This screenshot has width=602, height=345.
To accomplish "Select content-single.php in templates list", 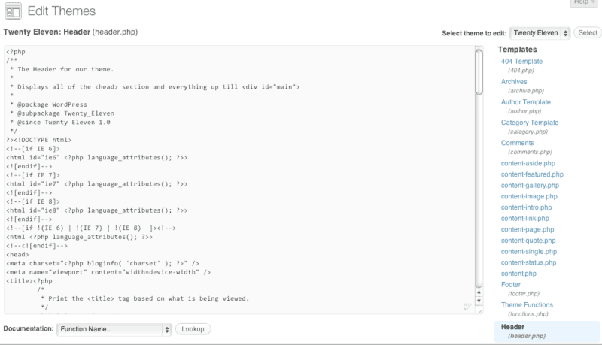I will 528,252.
